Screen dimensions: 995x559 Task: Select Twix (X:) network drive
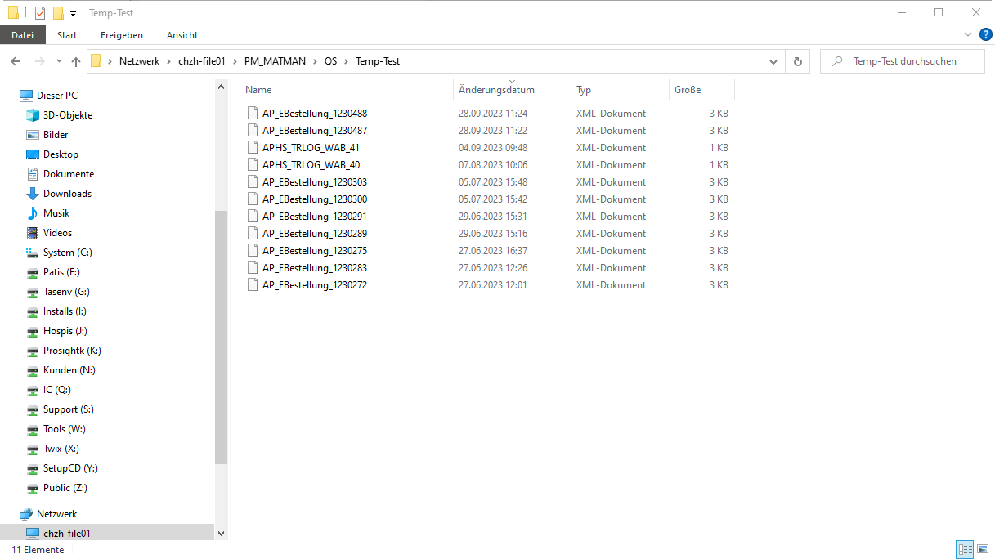(61, 449)
